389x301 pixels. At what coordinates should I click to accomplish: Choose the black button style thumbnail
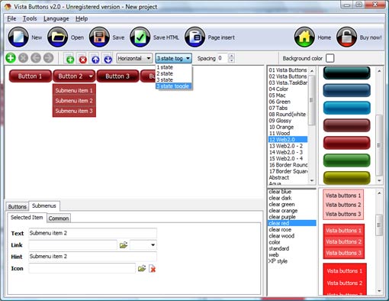(347, 73)
